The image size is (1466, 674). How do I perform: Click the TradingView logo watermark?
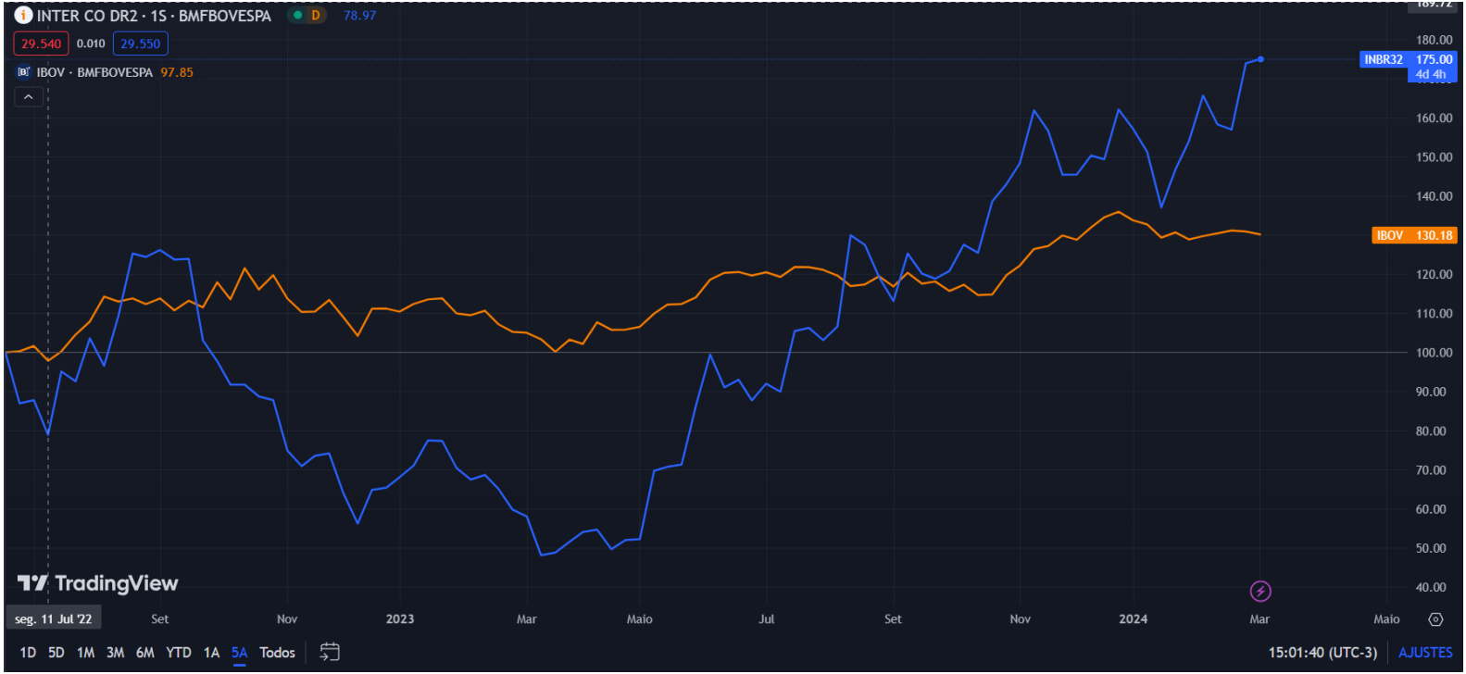(x=97, y=583)
